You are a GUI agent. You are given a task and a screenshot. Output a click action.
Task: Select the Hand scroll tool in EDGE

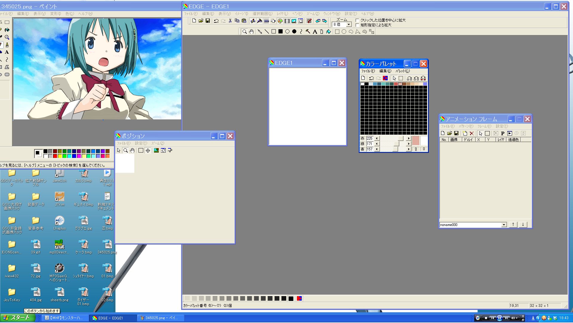tap(251, 31)
